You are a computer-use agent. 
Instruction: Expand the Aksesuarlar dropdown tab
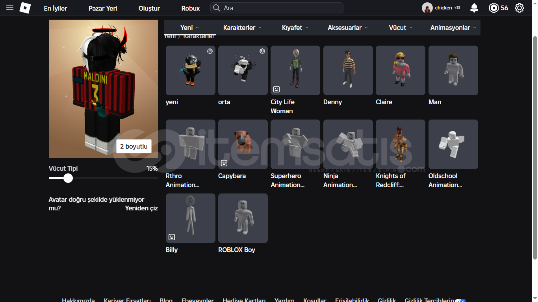coord(348,28)
